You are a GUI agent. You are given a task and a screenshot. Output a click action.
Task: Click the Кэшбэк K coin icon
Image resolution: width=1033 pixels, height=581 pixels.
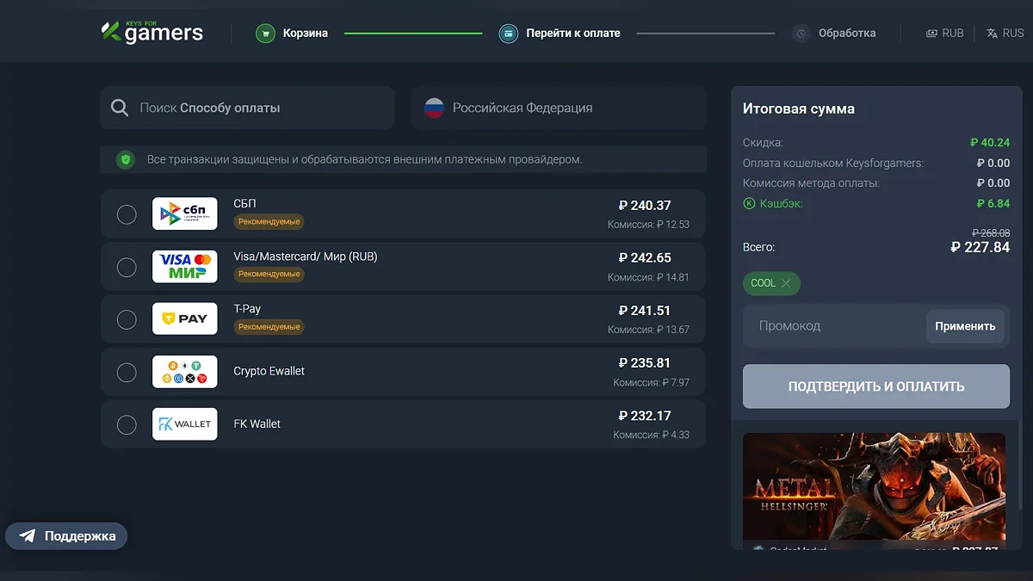[749, 204]
